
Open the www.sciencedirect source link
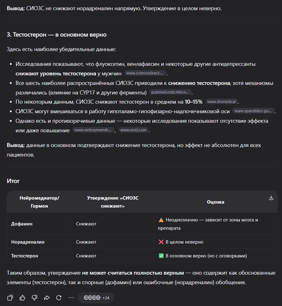coord(145,73)
